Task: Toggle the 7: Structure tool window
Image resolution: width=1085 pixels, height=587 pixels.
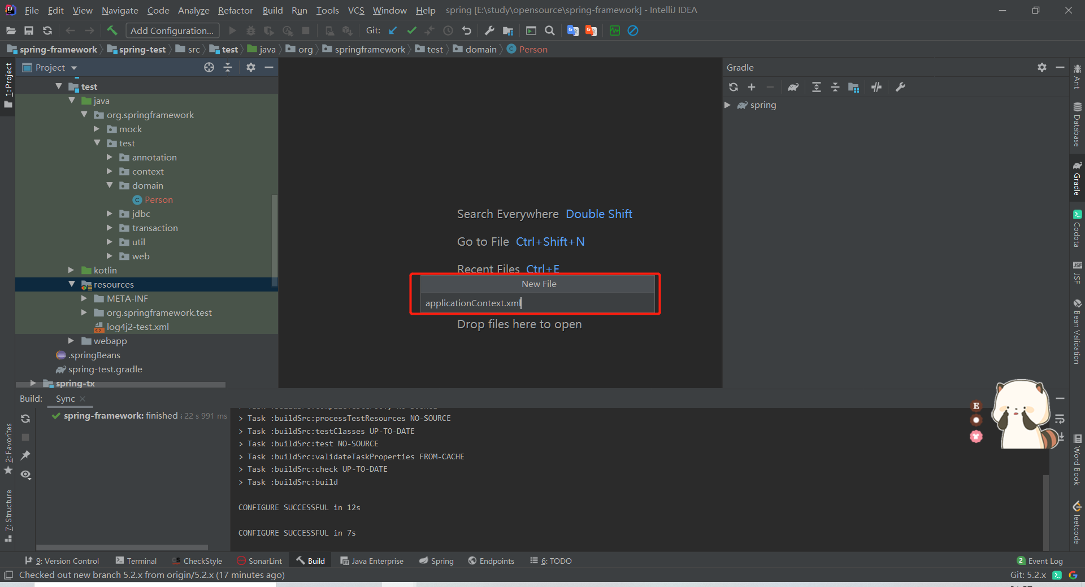Action: (8, 516)
